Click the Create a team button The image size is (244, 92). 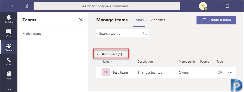click(x=216, y=20)
